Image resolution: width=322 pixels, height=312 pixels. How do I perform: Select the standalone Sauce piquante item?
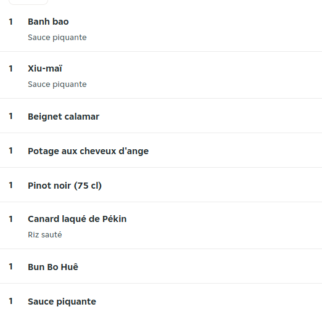tap(62, 302)
